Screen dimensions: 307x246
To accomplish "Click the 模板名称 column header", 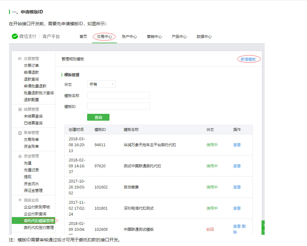I will 131,130.
